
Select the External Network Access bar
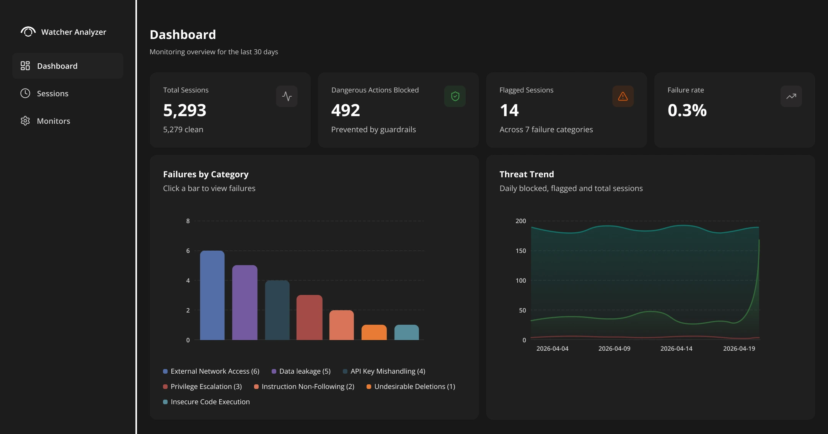(x=212, y=295)
